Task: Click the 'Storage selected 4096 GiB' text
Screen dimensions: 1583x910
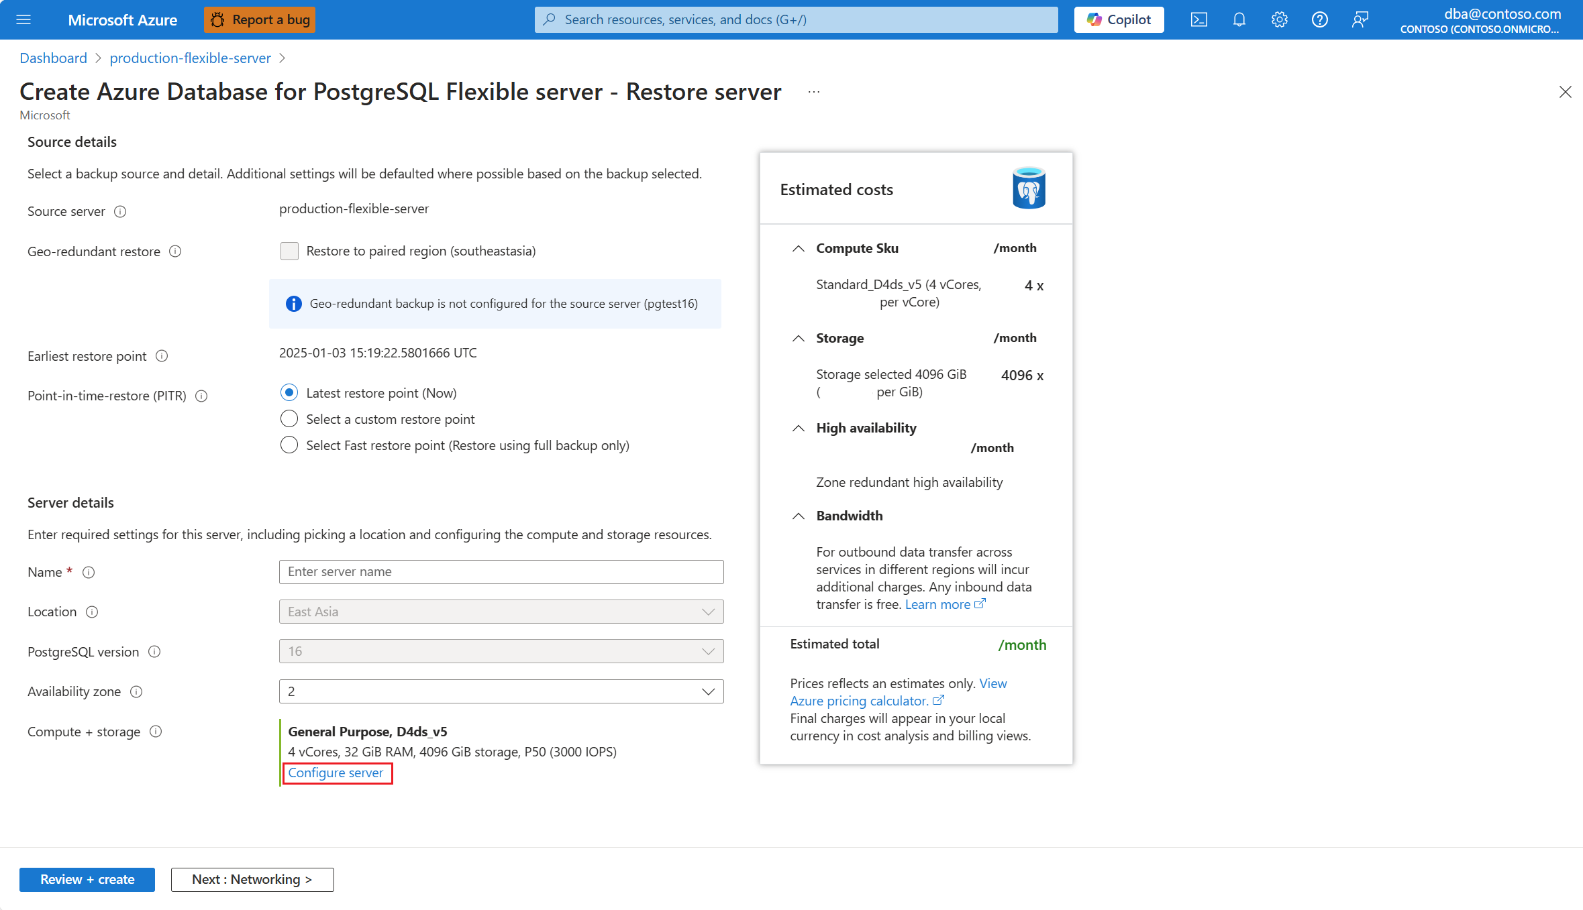Action: [x=891, y=374]
